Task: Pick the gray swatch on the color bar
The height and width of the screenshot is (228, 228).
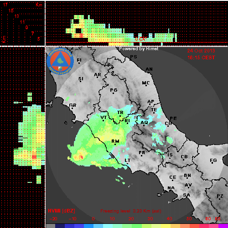Action: tap(50, 226)
